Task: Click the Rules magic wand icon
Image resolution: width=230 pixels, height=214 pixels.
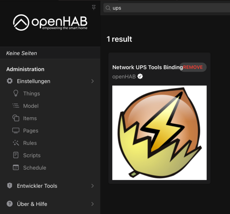Action: [x=16, y=143]
